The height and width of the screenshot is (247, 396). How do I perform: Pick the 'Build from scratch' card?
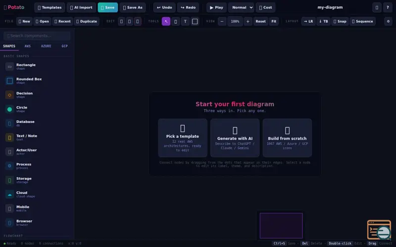pyautogui.click(x=287, y=138)
